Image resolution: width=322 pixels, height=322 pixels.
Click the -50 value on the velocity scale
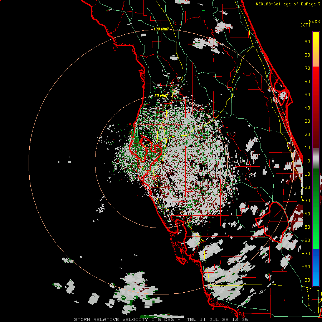(x=306, y=227)
